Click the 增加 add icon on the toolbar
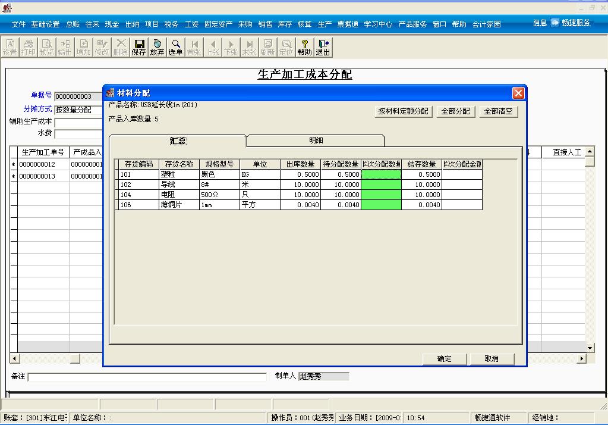This screenshot has width=608, height=425. pos(84,48)
